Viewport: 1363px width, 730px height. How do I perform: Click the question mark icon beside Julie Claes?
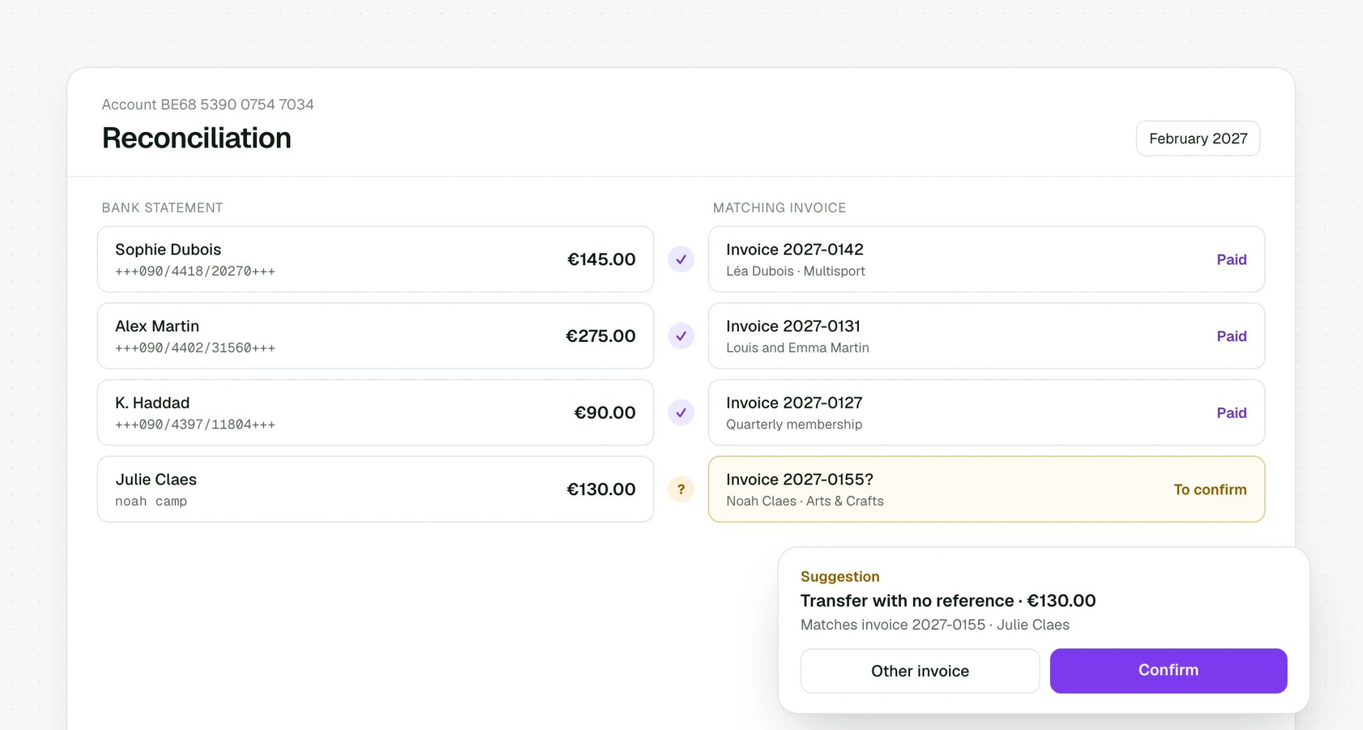[x=681, y=490]
